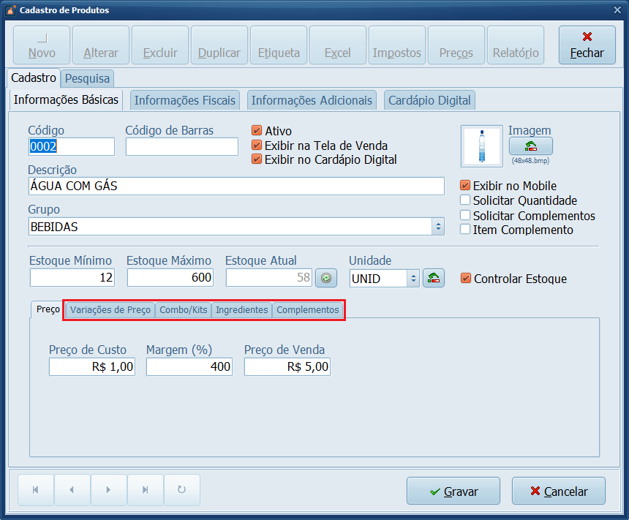The width and height of the screenshot is (629, 520).
Task: Click the stock adjustment icon beside Estoque Atual
Action: coord(326,278)
